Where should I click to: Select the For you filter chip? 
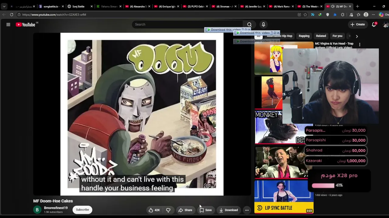point(337,36)
